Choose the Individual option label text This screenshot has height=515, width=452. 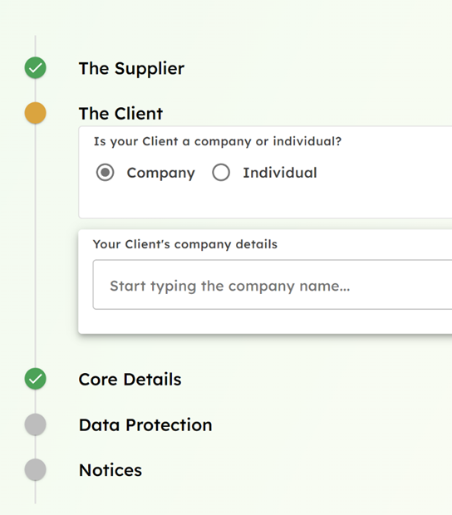(x=280, y=173)
